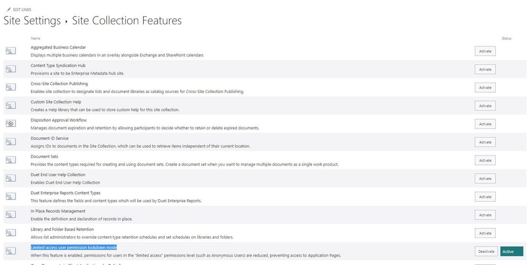Click the green Active status badge

pyautogui.click(x=512, y=251)
